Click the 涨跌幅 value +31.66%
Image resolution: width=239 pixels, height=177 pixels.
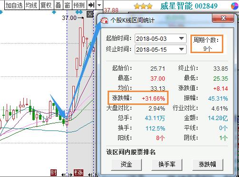[x=153, y=99]
